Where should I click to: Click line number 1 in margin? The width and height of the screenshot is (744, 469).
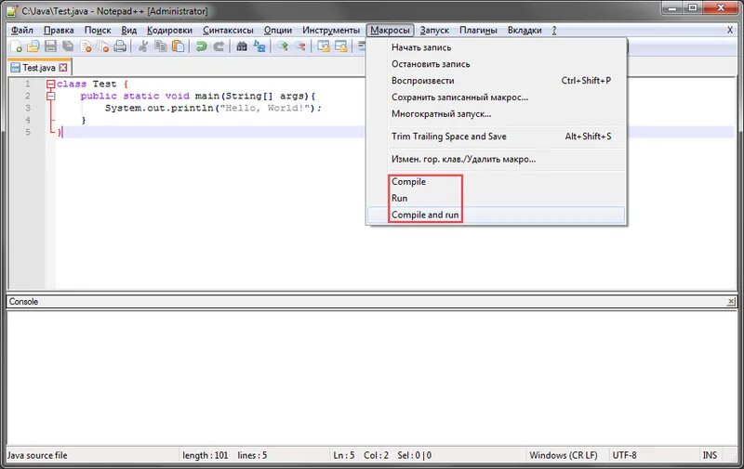(x=28, y=85)
